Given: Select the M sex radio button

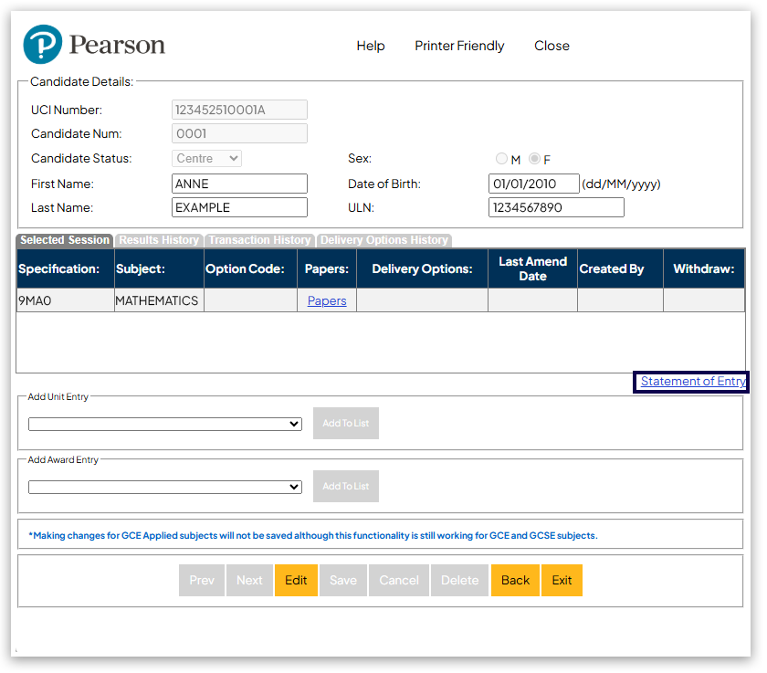Looking at the screenshot, I should point(502,158).
